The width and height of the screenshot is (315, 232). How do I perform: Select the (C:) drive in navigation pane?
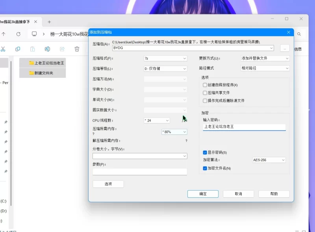click(x=4, y=201)
